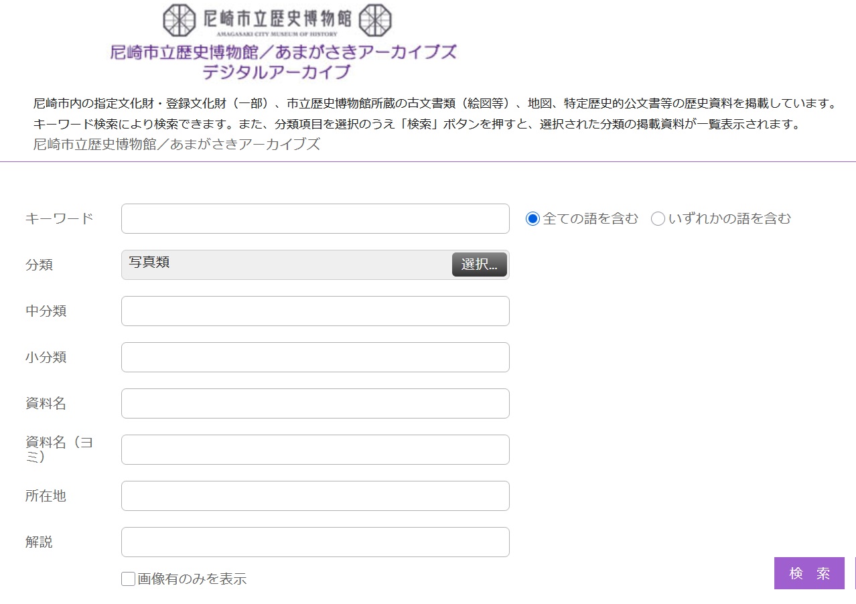This screenshot has height=604, width=856.
Task: Click the 資料名(ヨミ) input field
Action: pos(315,450)
